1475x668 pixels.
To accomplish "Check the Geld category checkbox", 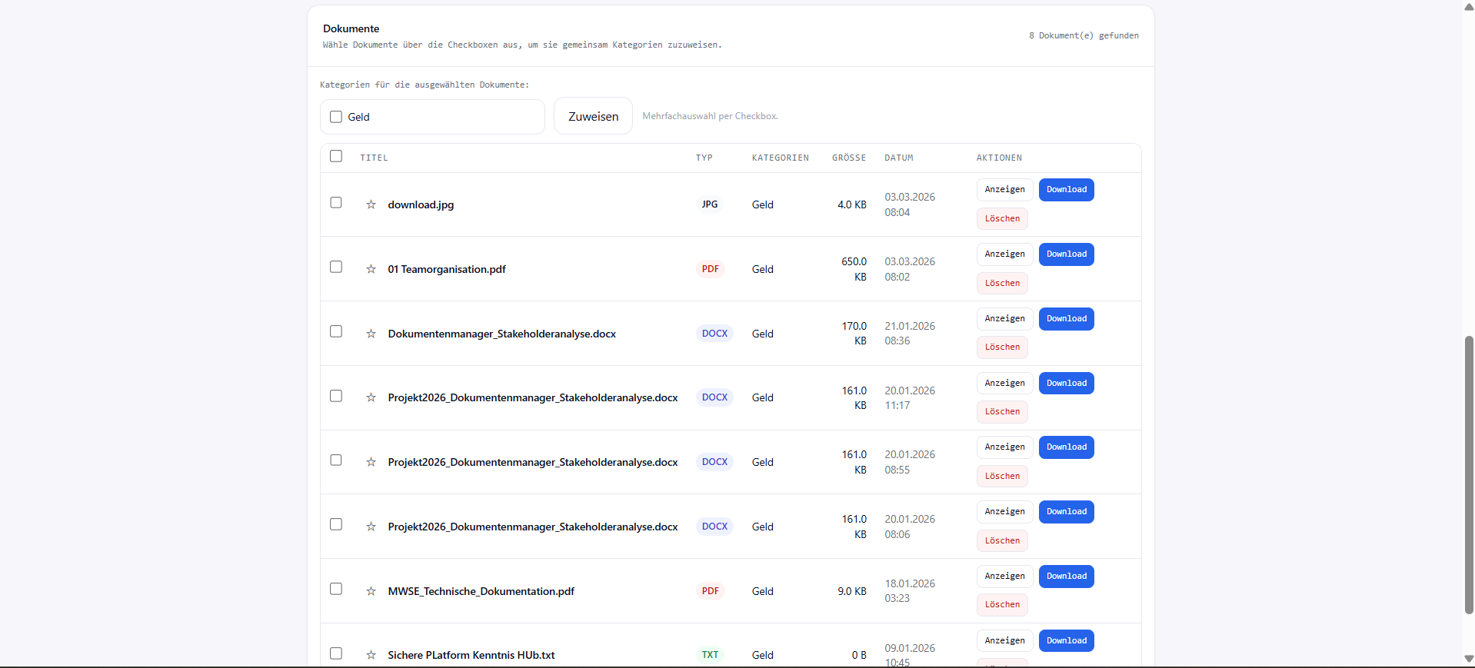I will (x=336, y=117).
